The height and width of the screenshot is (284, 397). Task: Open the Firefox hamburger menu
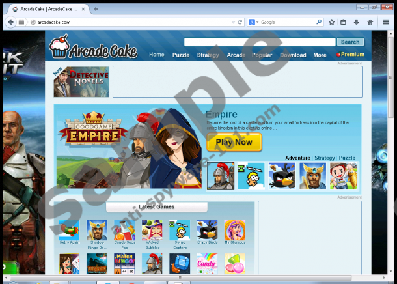386,22
